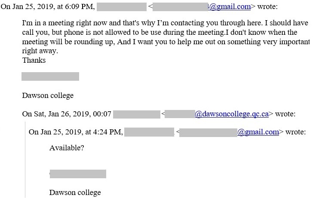This screenshot has width=313, height=198.
Task: Click the 'Thanks' line in the message
Action: [x=34, y=60]
